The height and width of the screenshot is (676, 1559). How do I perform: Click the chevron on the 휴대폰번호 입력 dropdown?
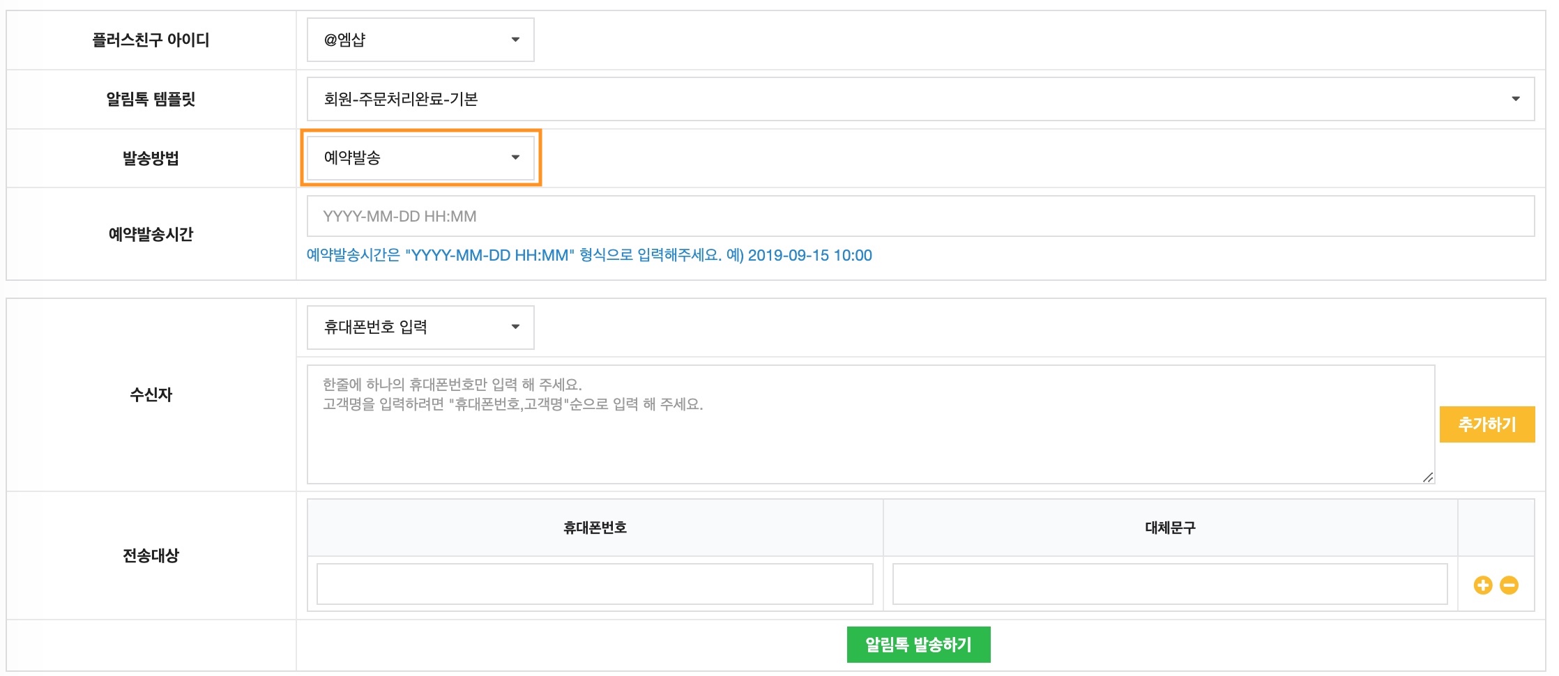(x=515, y=328)
